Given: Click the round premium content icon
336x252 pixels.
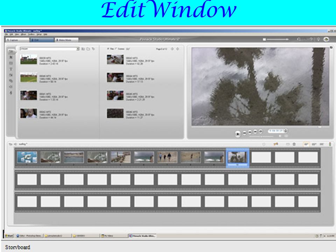Looking at the screenshot, I should point(326,39).
